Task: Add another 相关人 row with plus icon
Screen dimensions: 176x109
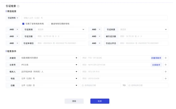Action: coord(166,72)
